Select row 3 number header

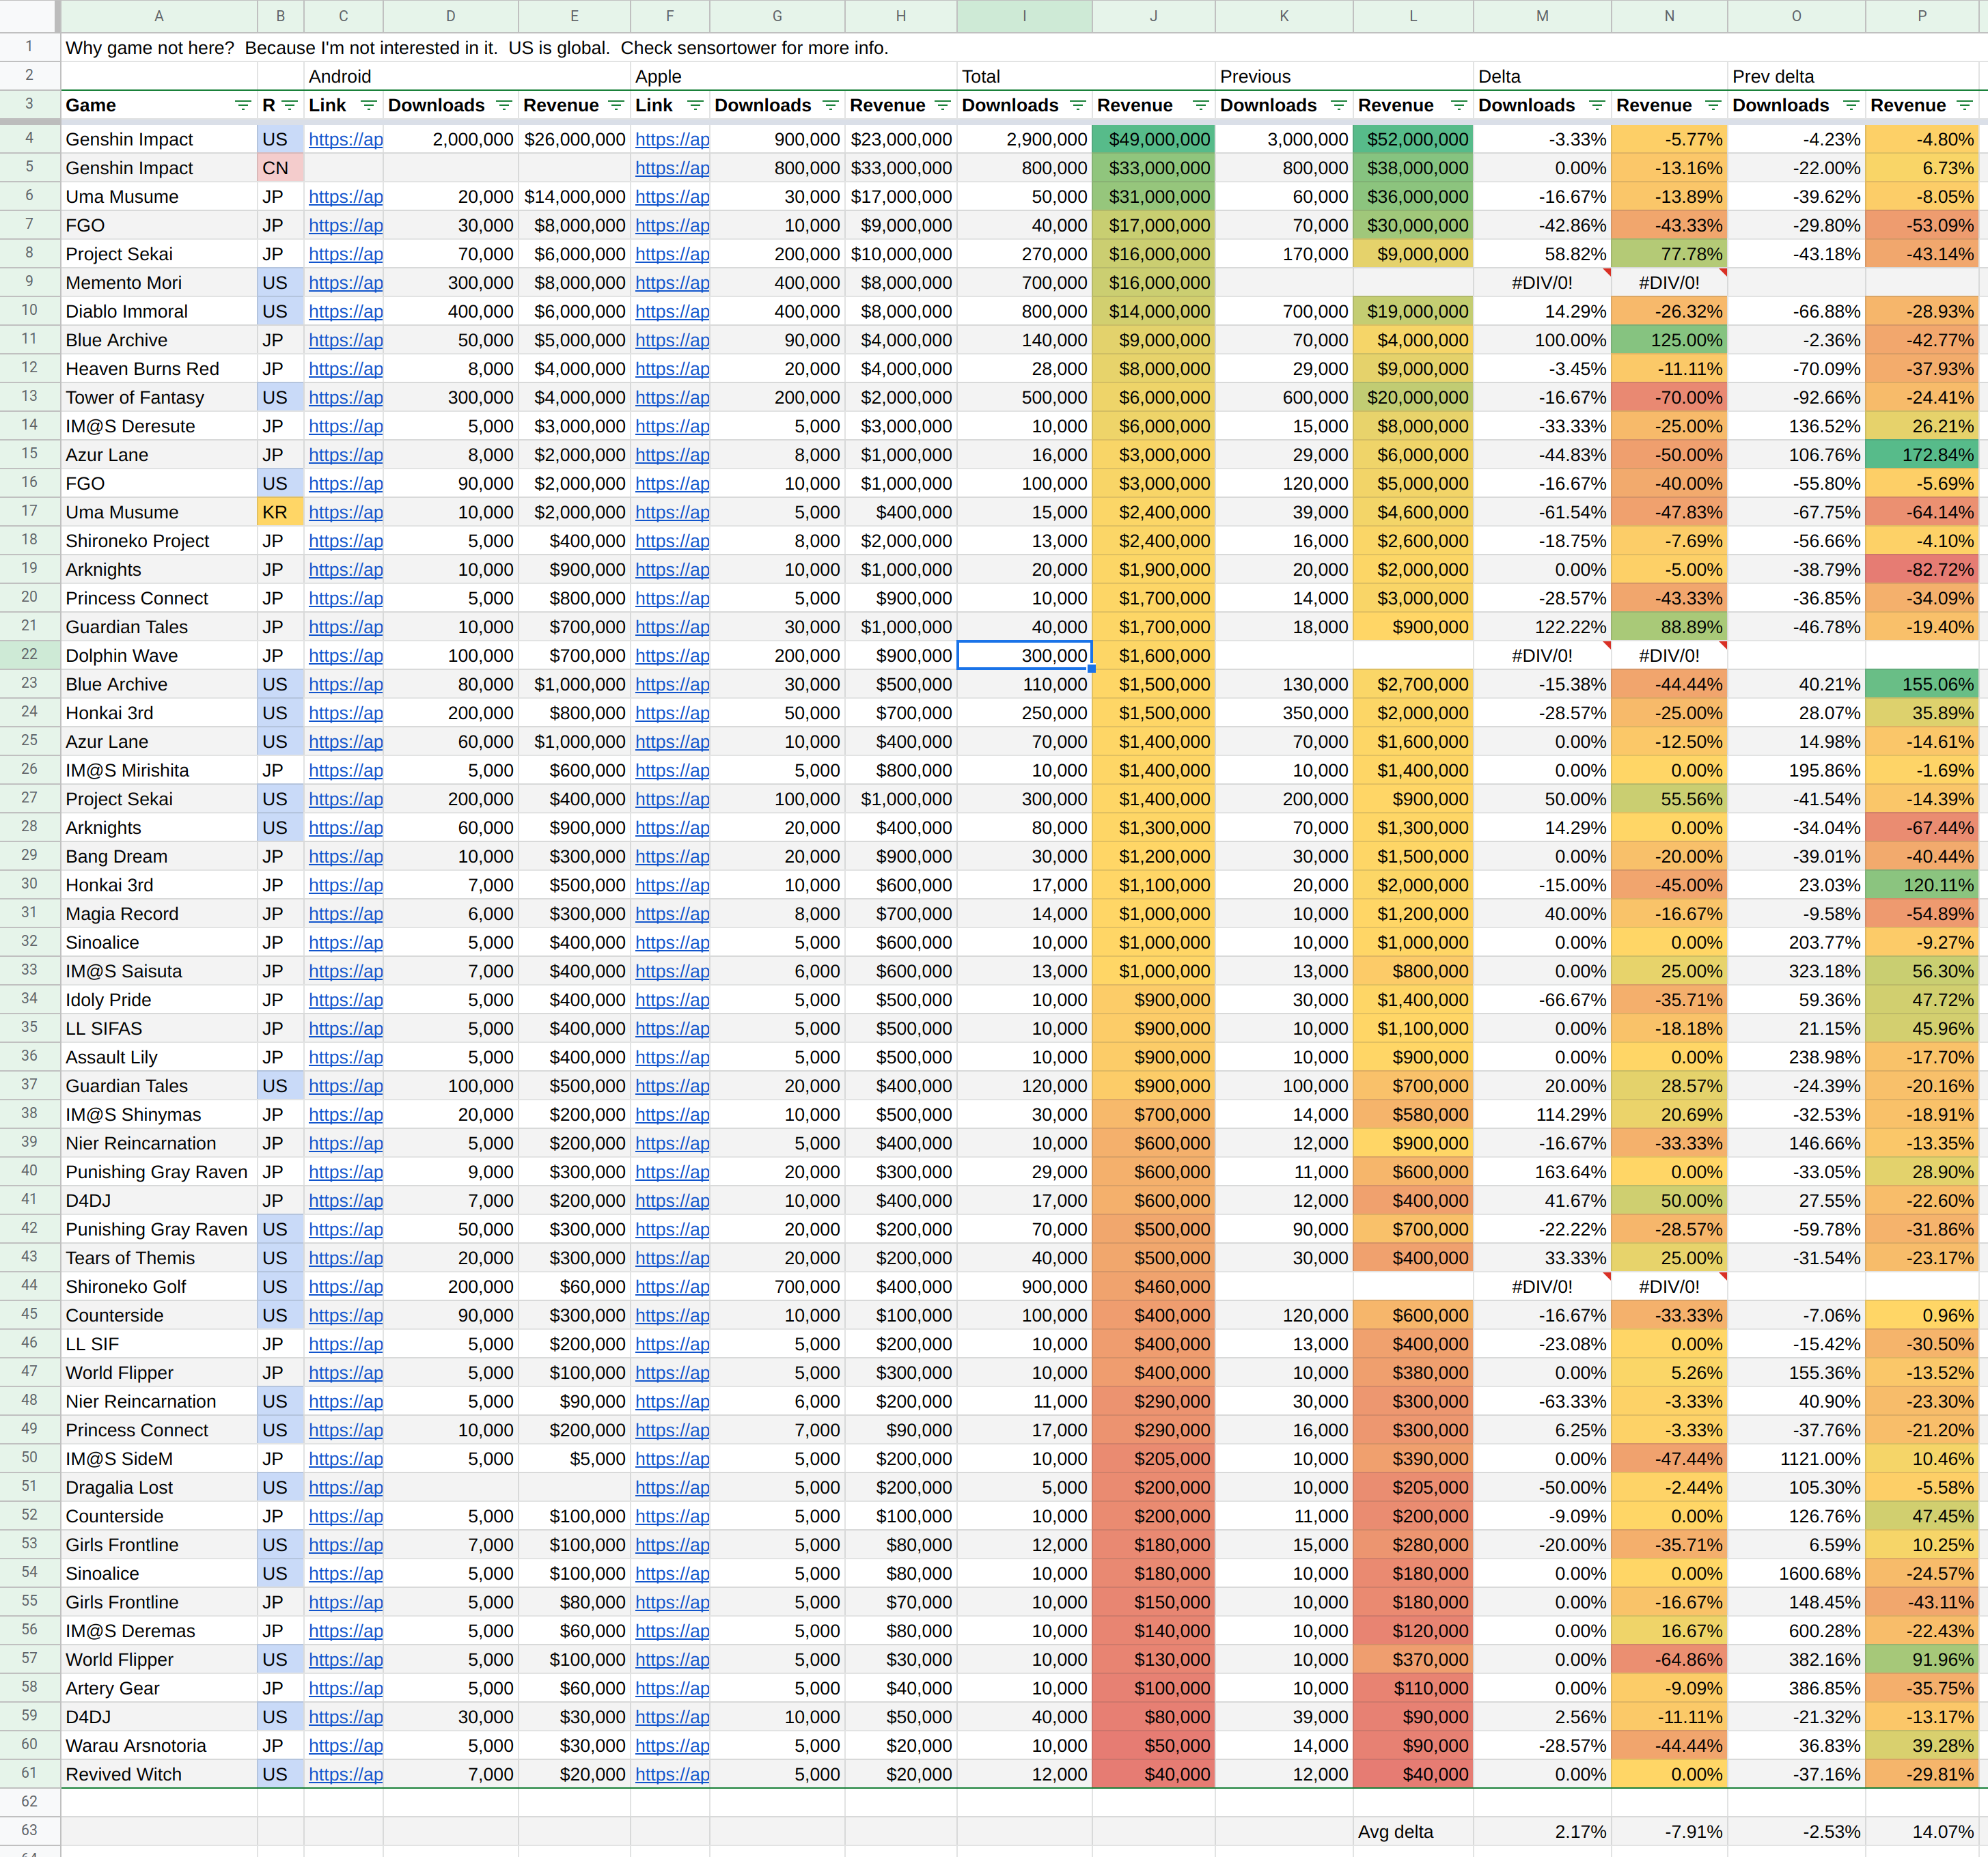click(x=29, y=105)
